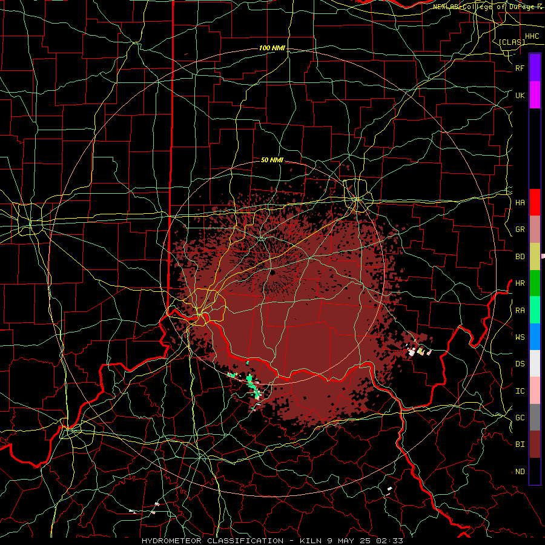Click the HR legend label
The width and height of the screenshot is (545, 545).
520,283
